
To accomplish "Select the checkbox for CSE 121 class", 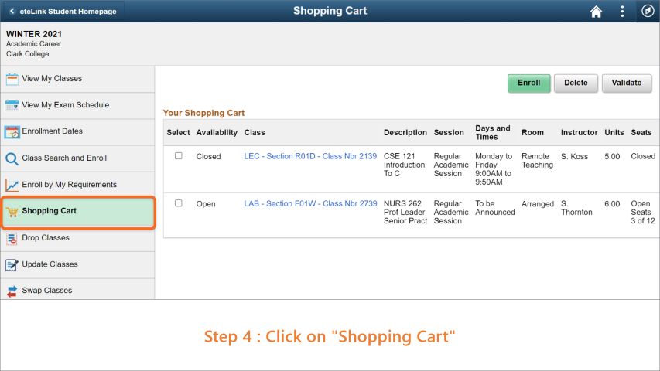I will pyautogui.click(x=179, y=155).
